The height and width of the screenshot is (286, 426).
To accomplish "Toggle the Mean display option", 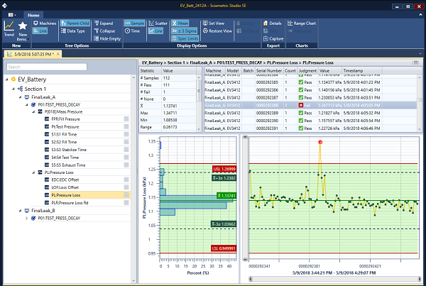I will (x=180, y=23).
